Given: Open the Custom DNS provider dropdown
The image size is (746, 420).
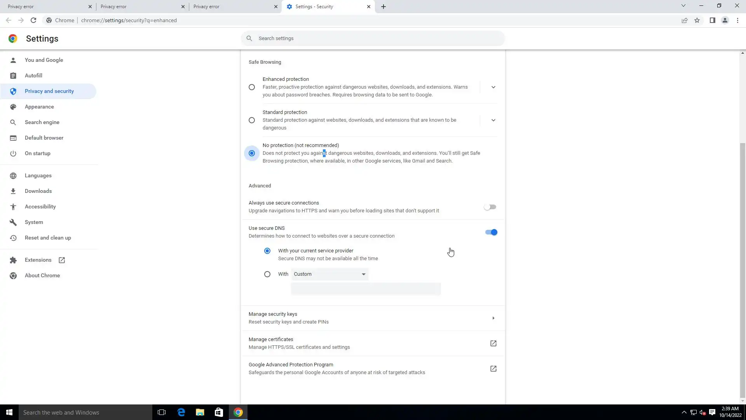Looking at the screenshot, I should tap(329, 274).
